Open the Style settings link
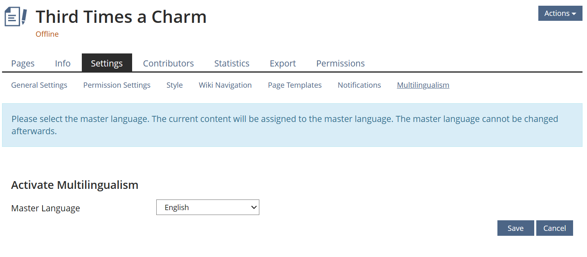 coord(175,85)
